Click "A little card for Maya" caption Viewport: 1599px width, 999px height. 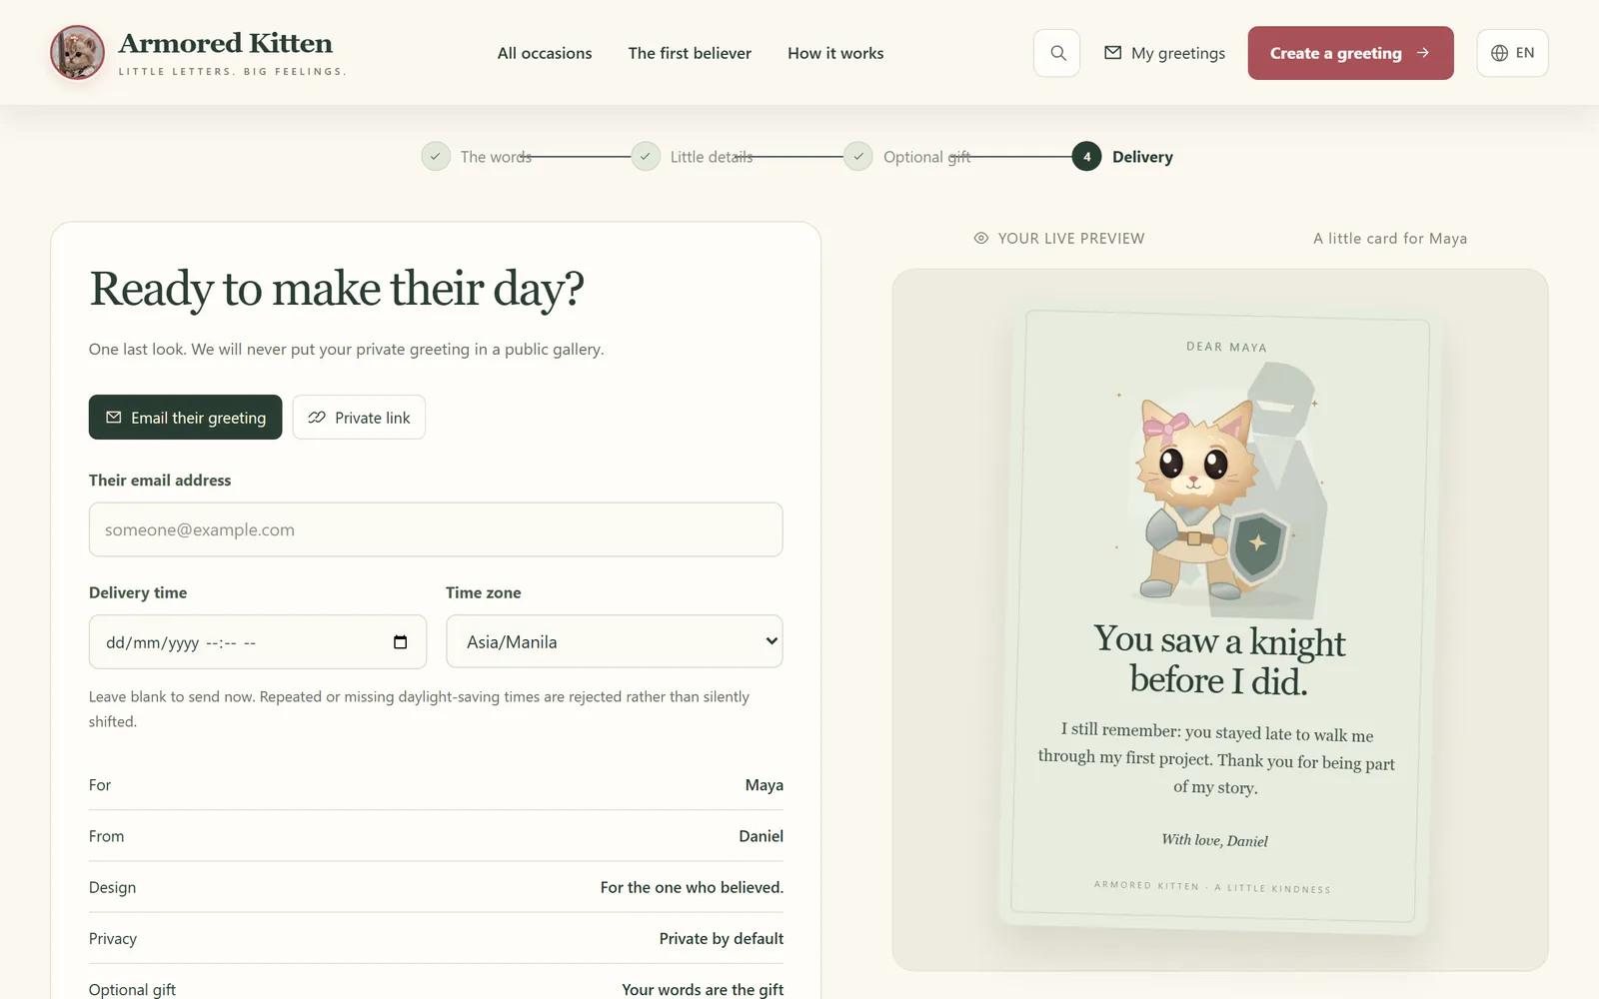coord(1390,238)
